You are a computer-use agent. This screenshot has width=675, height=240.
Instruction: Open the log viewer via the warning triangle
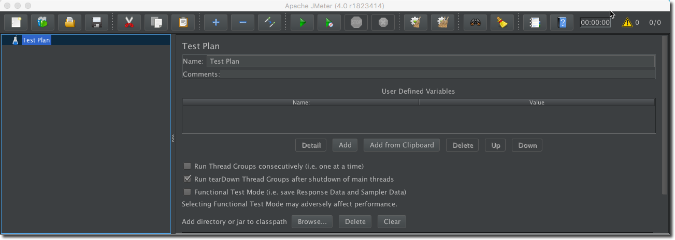point(627,23)
